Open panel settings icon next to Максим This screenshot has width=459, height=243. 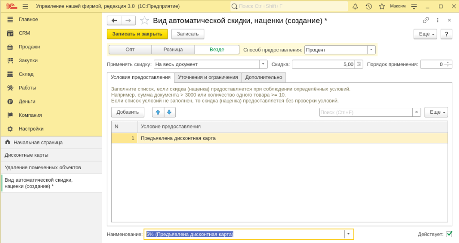coord(414,6)
